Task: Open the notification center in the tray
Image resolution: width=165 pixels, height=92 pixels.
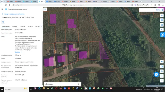Action: click(x=162, y=89)
